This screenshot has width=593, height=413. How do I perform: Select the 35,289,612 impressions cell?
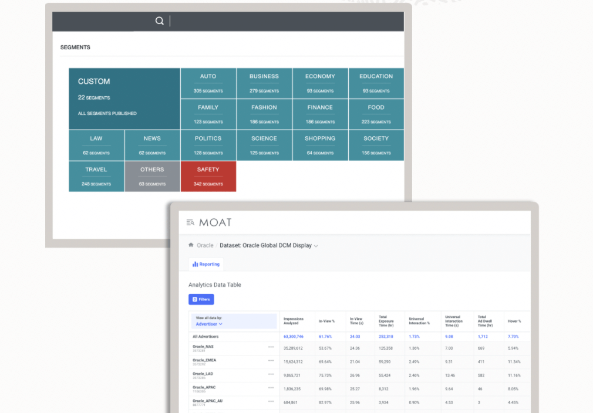pyautogui.click(x=293, y=348)
